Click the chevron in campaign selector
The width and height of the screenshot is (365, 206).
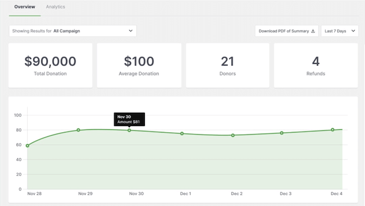[130, 31]
